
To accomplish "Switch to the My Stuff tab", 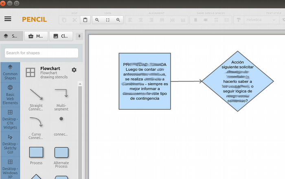I will point(36,36).
